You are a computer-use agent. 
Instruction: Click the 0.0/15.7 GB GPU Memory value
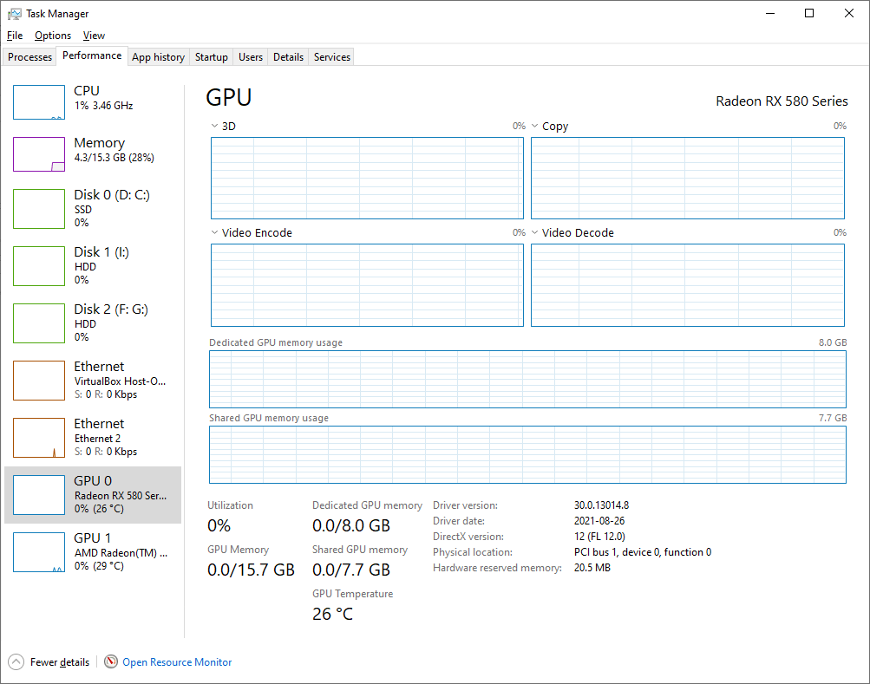[251, 570]
